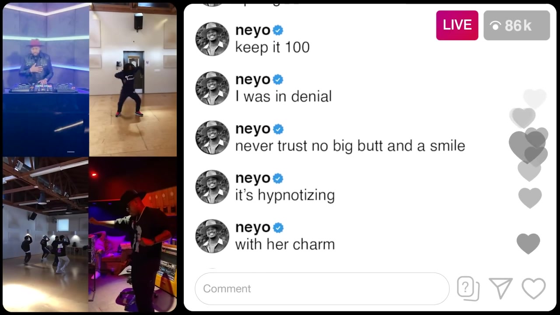Click the LIVE badge
This screenshot has width=560, height=315.
tap(457, 25)
